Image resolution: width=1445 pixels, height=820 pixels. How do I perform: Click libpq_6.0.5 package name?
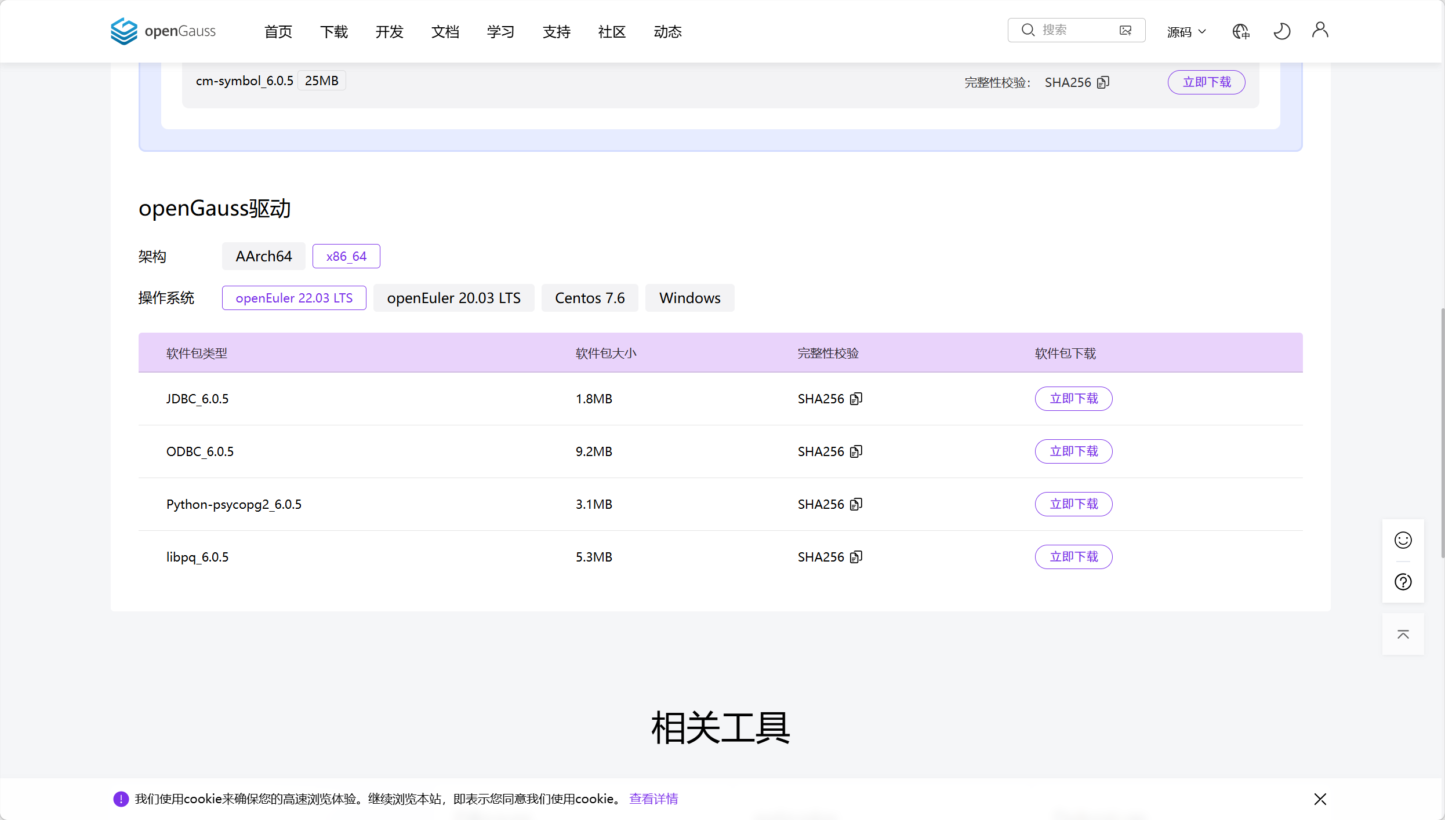point(198,557)
